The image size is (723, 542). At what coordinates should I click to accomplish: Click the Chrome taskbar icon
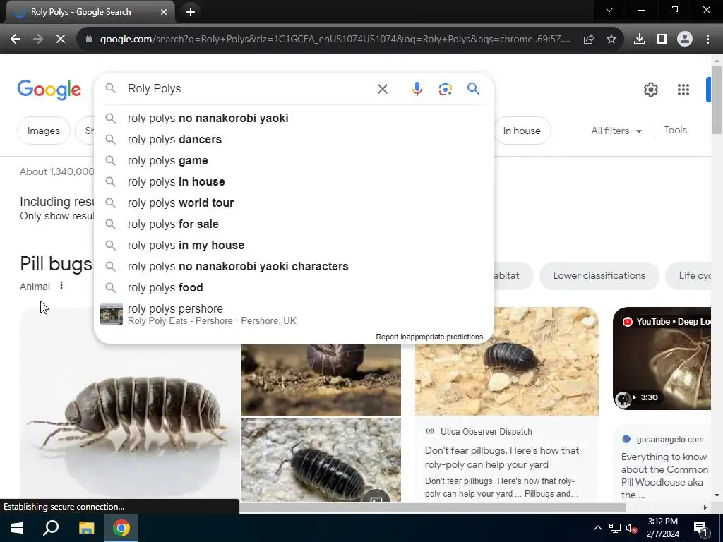(x=121, y=528)
